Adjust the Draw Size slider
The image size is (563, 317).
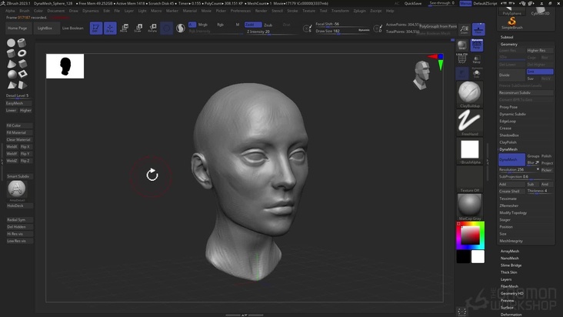coord(342,32)
